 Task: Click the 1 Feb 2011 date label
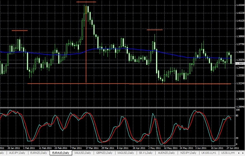pos(29,148)
